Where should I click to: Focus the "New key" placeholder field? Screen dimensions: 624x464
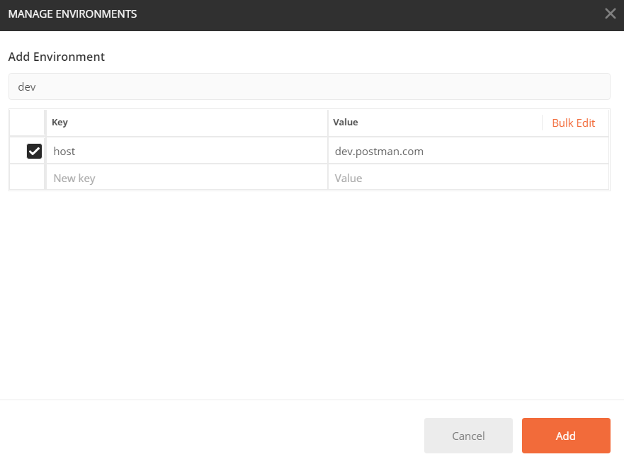pos(186,178)
